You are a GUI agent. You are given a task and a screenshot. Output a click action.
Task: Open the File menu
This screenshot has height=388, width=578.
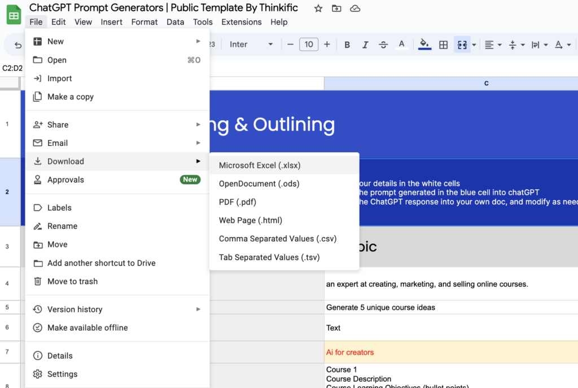pyautogui.click(x=36, y=22)
